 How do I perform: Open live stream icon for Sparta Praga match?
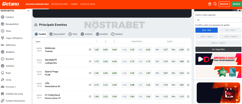pos(90,73)
